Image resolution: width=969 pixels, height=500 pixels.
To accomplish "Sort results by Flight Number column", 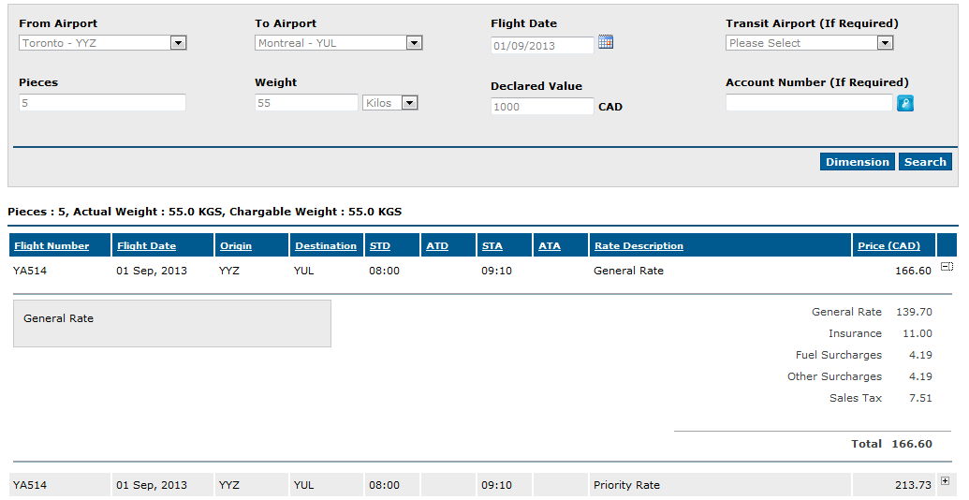I will (x=51, y=246).
